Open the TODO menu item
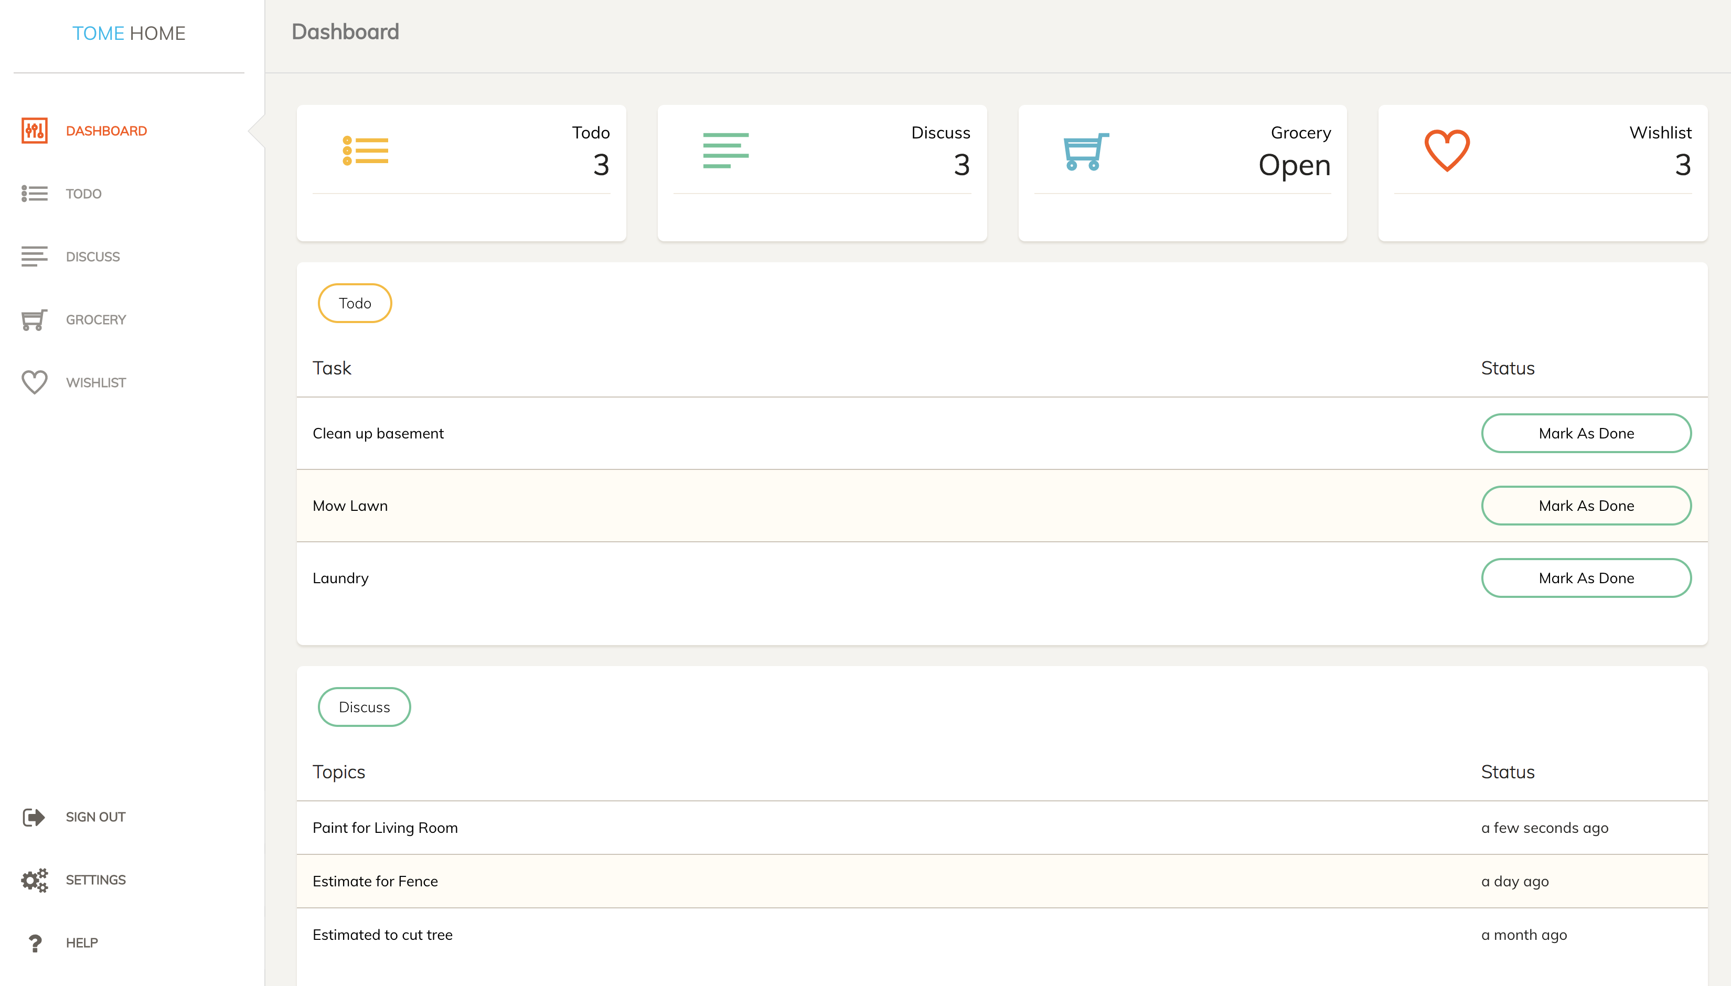Image resolution: width=1731 pixels, height=986 pixels. click(x=83, y=194)
